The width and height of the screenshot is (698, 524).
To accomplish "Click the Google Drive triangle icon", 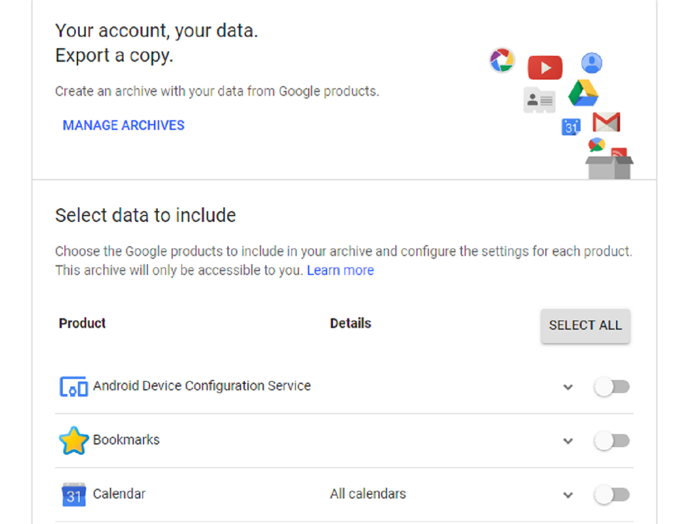I will pyautogui.click(x=583, y=93).
